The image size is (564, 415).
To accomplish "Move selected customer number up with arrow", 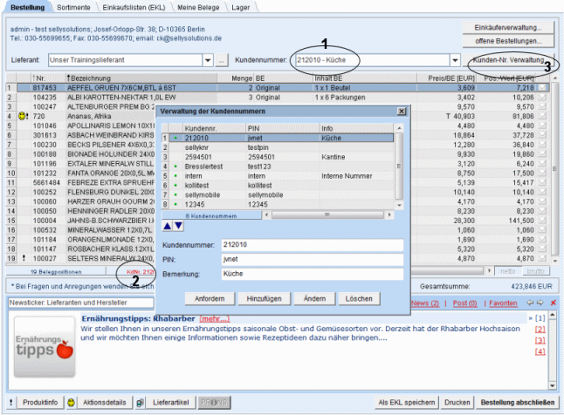I will click(168, 226).
